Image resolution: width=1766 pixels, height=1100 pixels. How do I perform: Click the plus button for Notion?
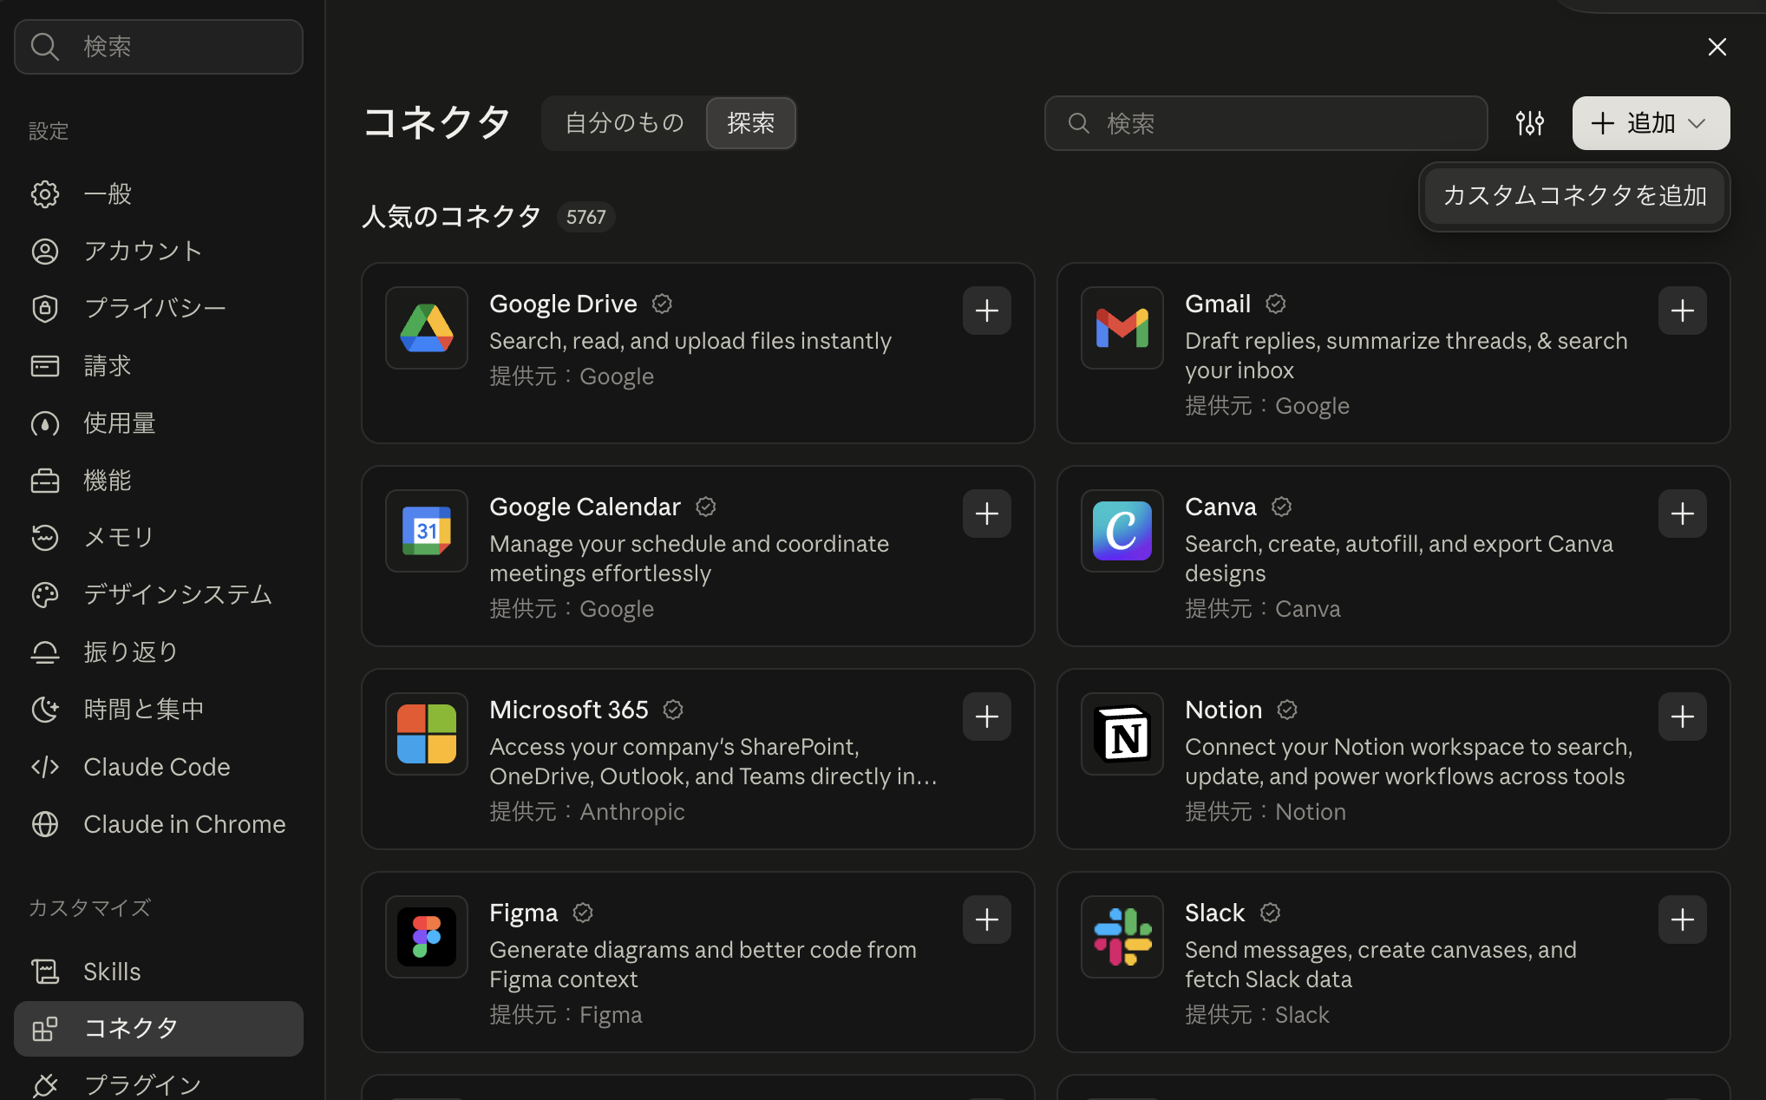[x=1682, y=717]
